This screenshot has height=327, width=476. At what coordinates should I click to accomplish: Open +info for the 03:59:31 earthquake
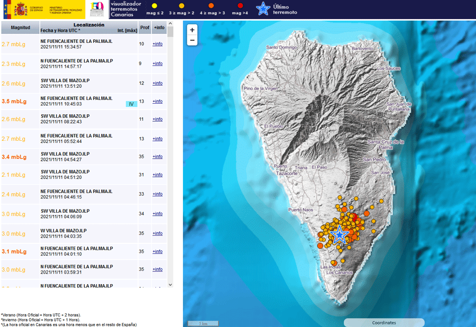(x=157, y=269)
